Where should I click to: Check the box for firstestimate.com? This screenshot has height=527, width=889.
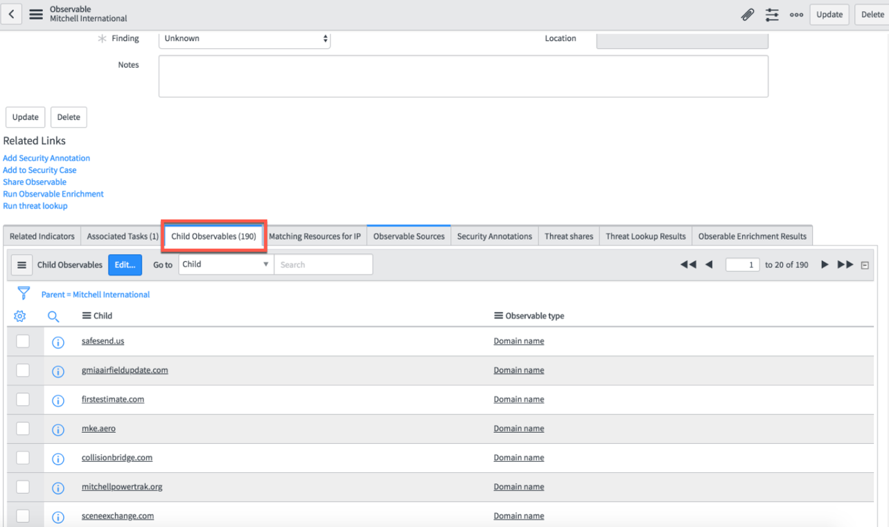click(x=23, y=399)
